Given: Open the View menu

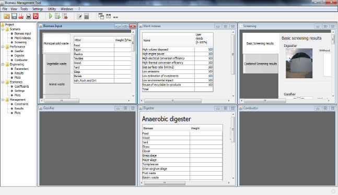Looking at the screenshot, I should pyautogui.click(x=14, y=9).
